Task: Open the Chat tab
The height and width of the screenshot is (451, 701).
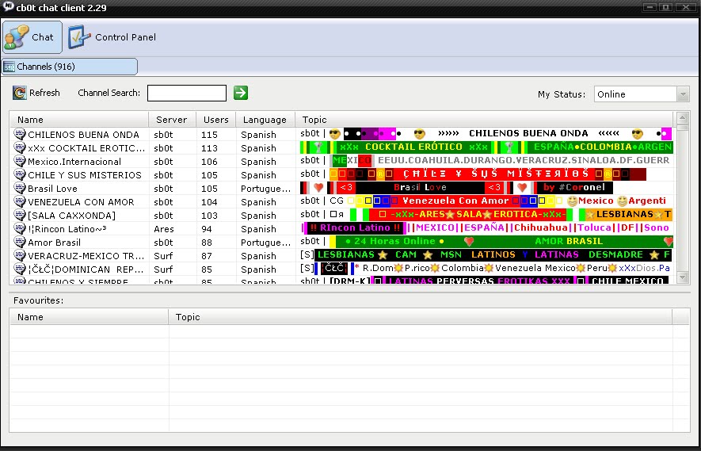Action: (x=32, y=37)
